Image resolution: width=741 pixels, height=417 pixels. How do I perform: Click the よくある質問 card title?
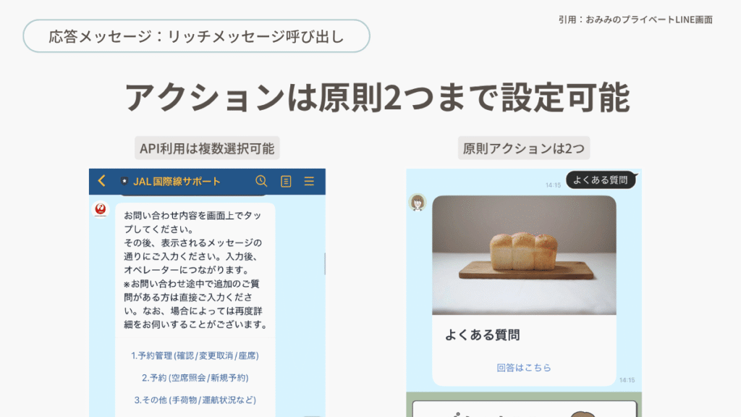click(x=482, y=334)
